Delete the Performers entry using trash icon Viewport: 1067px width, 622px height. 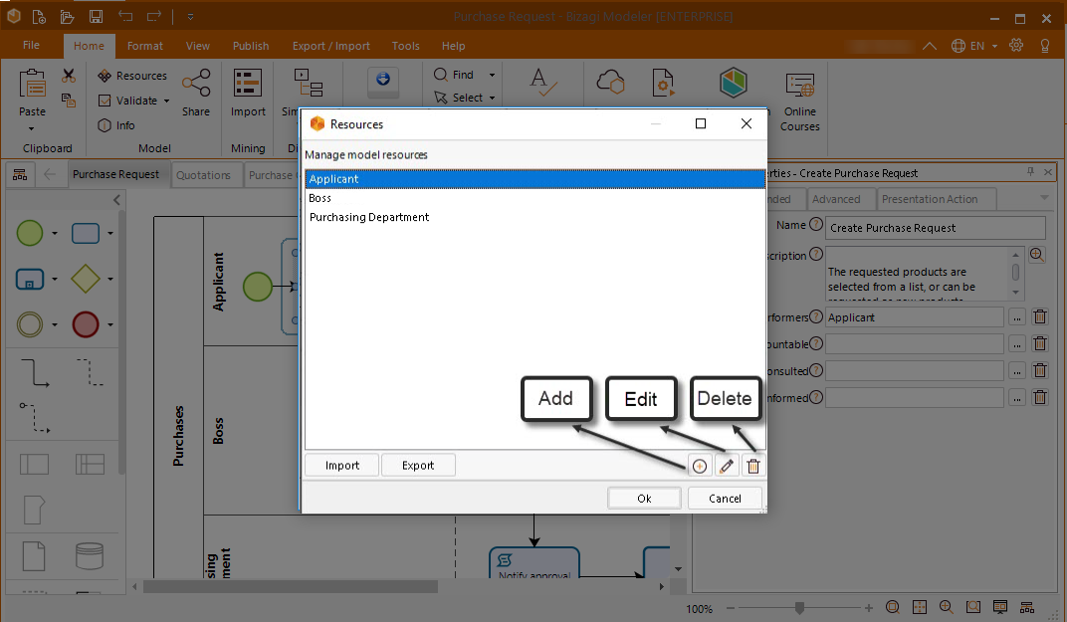[x=1040, y=317]
